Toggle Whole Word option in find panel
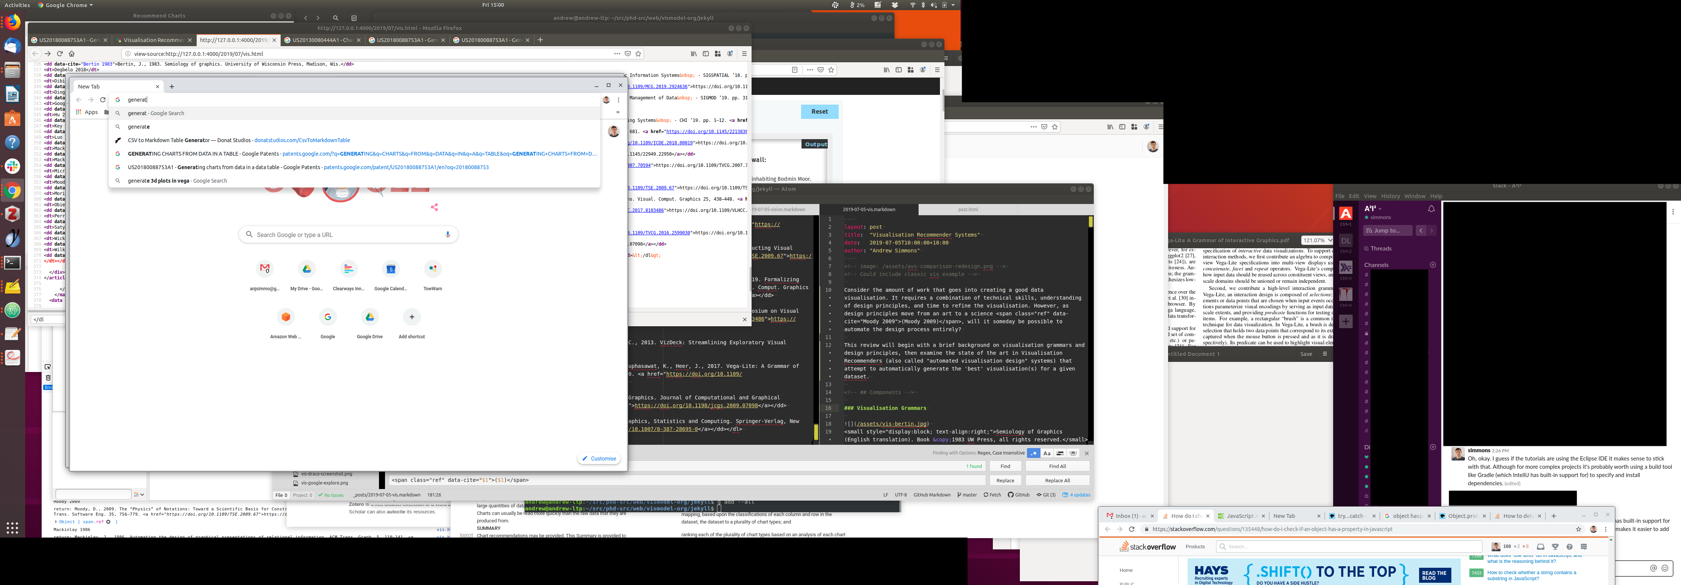Image resolution: width=1681 pixels, height=585 pixels. click(x=1074, y=453)
